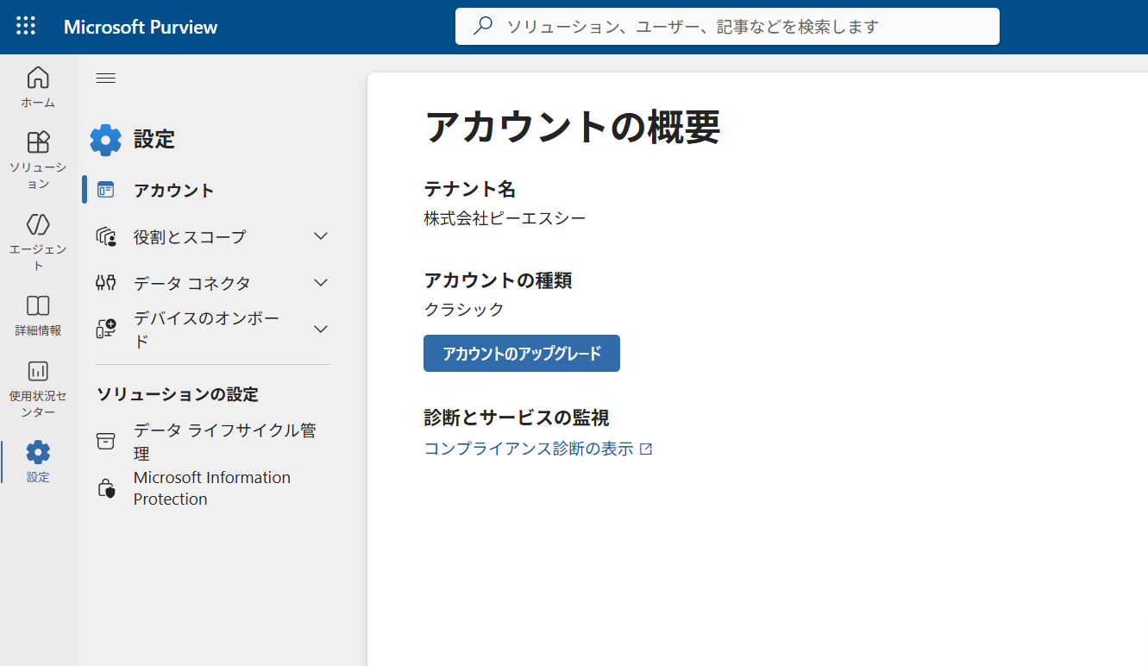Screen dimensions: 1148x666
Task: Open エージェント in the left rail
Action: 38,242
